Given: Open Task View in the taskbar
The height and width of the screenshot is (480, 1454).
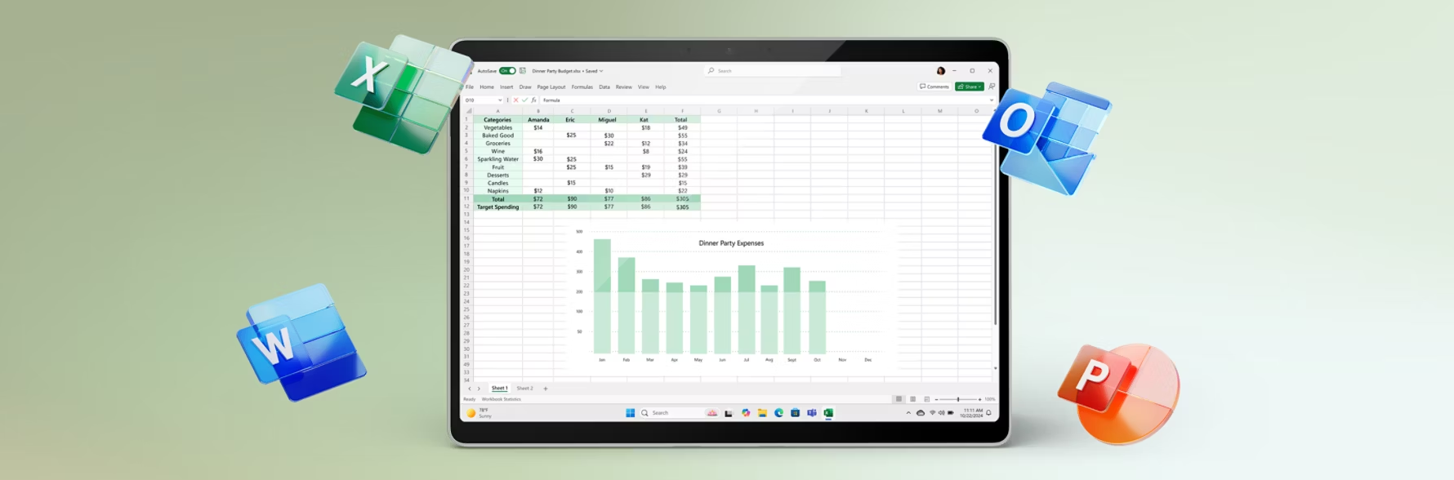Looking at the screenshot, I should click(729, 413).
